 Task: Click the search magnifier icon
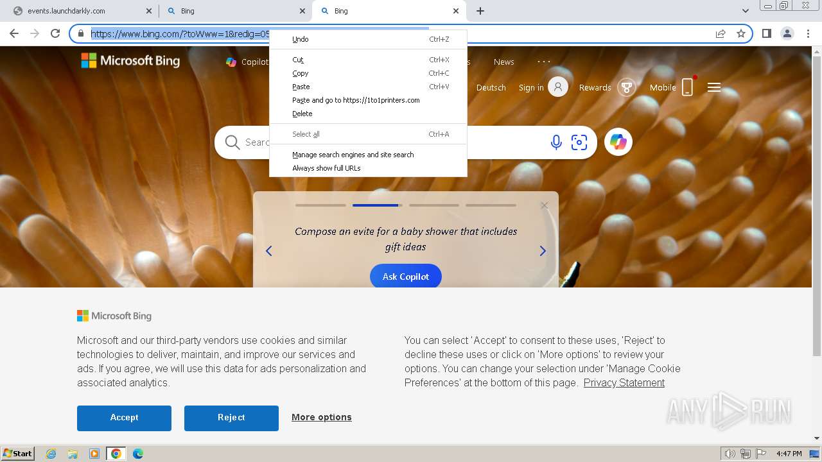click(x=232, y=142)
